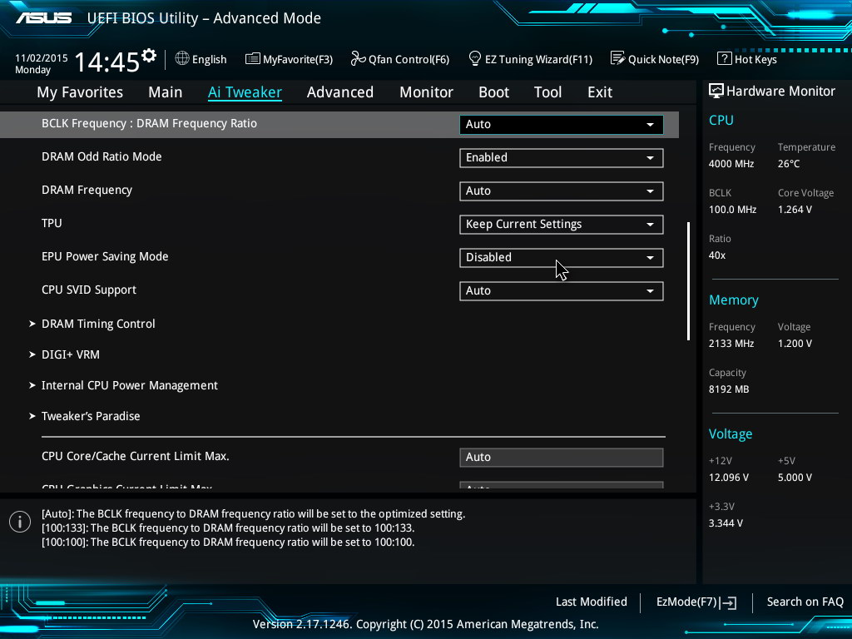Open Qfan Control(F6) fan settings
The width and height of the screenshot is (852, 639).
(399, 59)
